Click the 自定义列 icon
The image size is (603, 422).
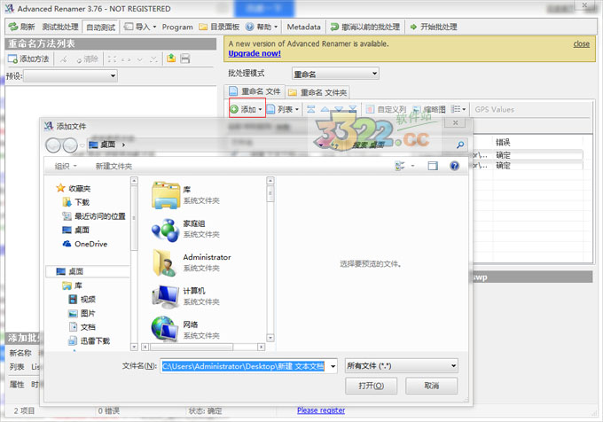pos(370,110)
